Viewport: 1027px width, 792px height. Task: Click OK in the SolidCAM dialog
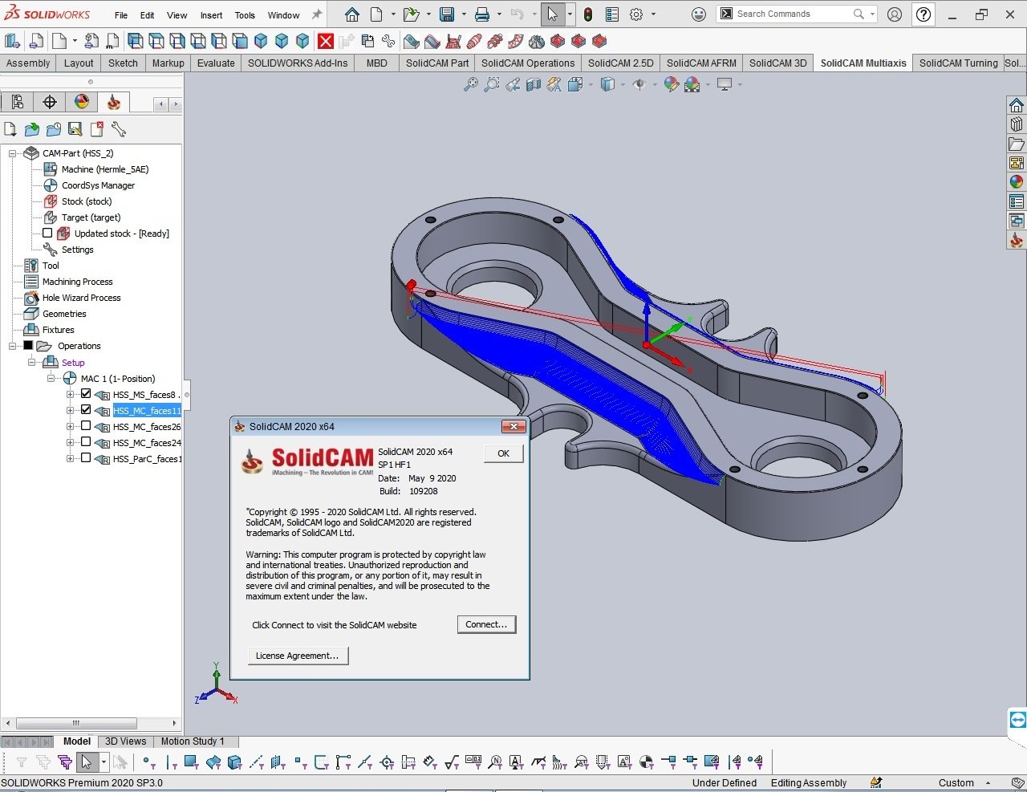[503, 453]
